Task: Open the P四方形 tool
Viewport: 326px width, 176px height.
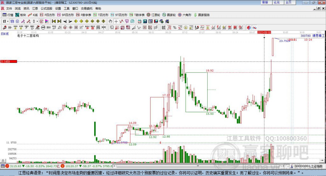Action: pos(47,15)
